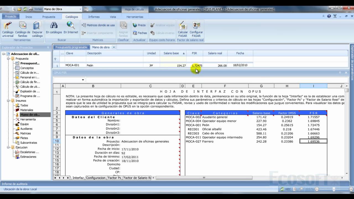
Task: Open Estimaciones under Ejecucion
Action: tap(28, 157)
